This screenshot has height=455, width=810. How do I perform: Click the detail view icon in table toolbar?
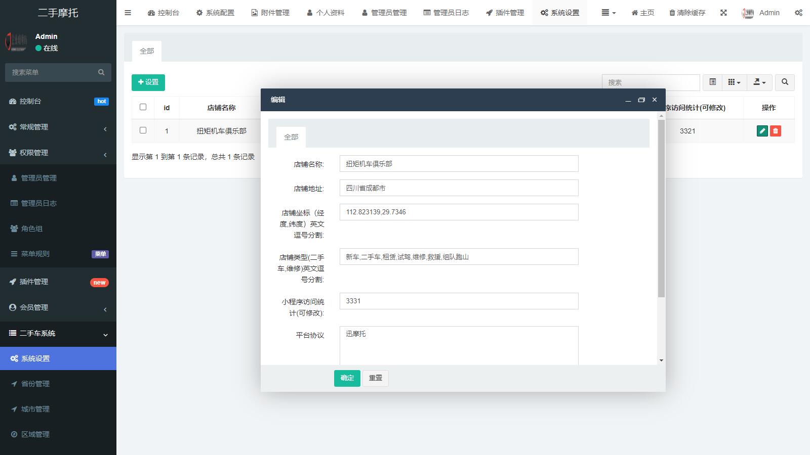712,82
